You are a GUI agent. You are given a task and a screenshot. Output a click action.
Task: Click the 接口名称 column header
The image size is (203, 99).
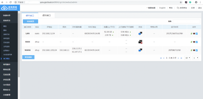click(27, 27)
